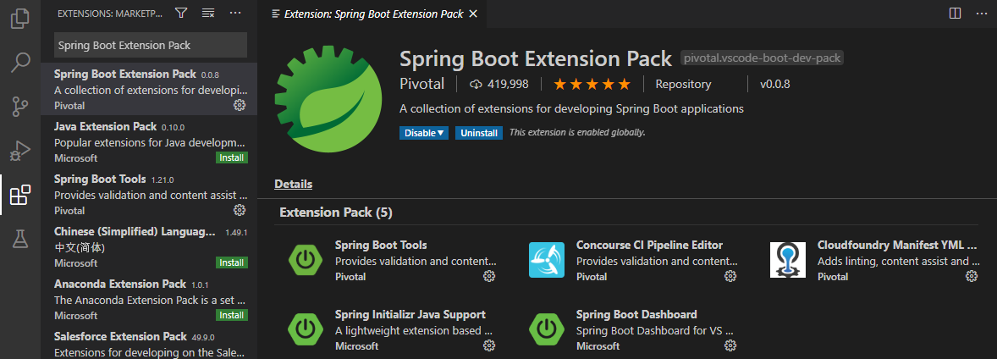This screenshot has width=997, height=359.
Task: Manage gear for Spring Boot Extension Pack list item
Action: tap(240, 105)
